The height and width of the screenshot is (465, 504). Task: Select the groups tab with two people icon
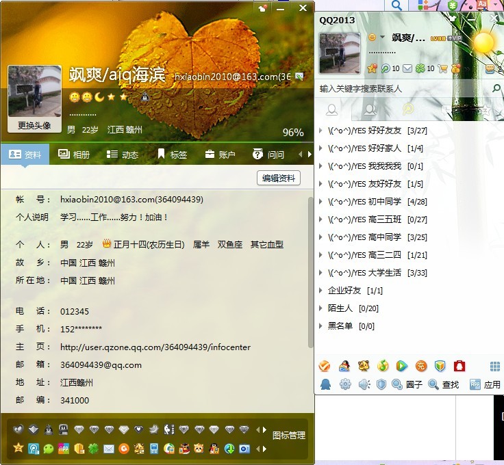[370, 109]
